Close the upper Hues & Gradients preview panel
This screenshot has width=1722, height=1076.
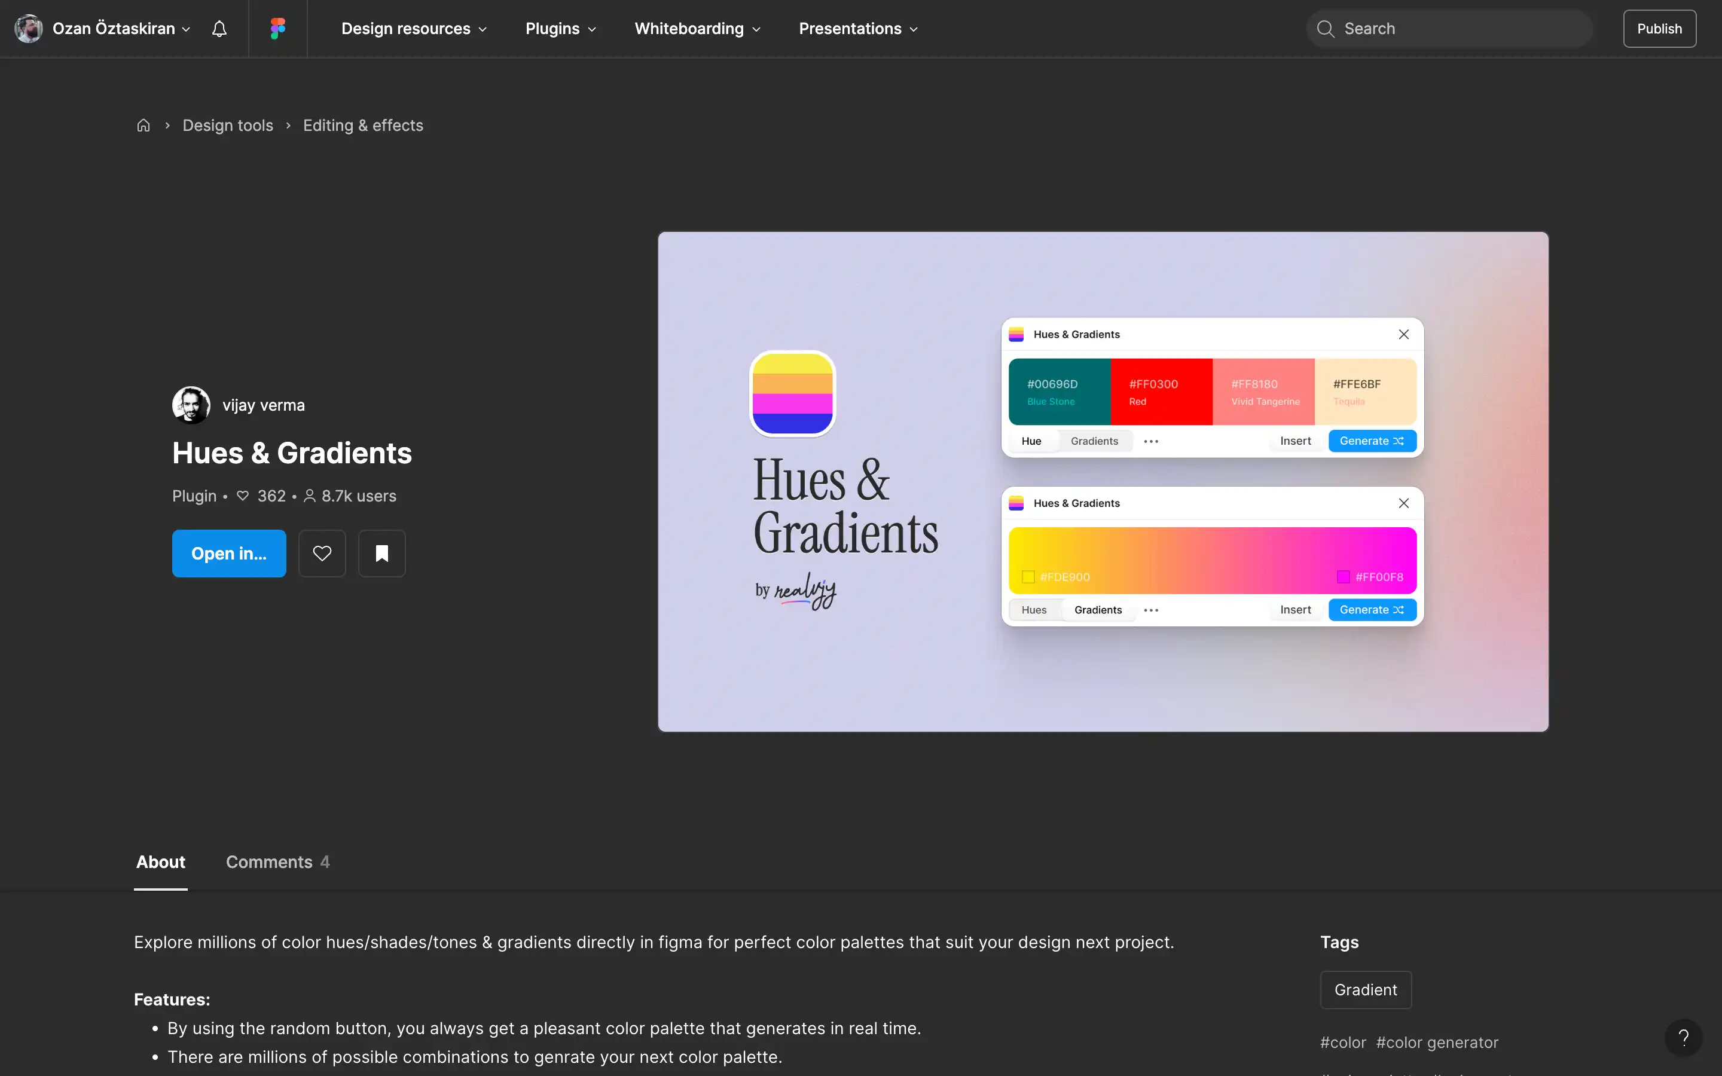pos(1403,335)
